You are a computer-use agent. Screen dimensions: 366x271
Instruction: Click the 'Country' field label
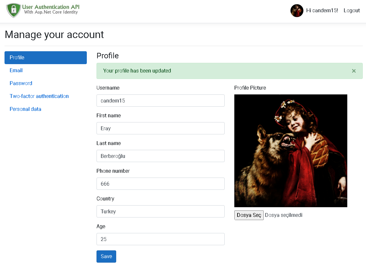(x=105, y=199)
